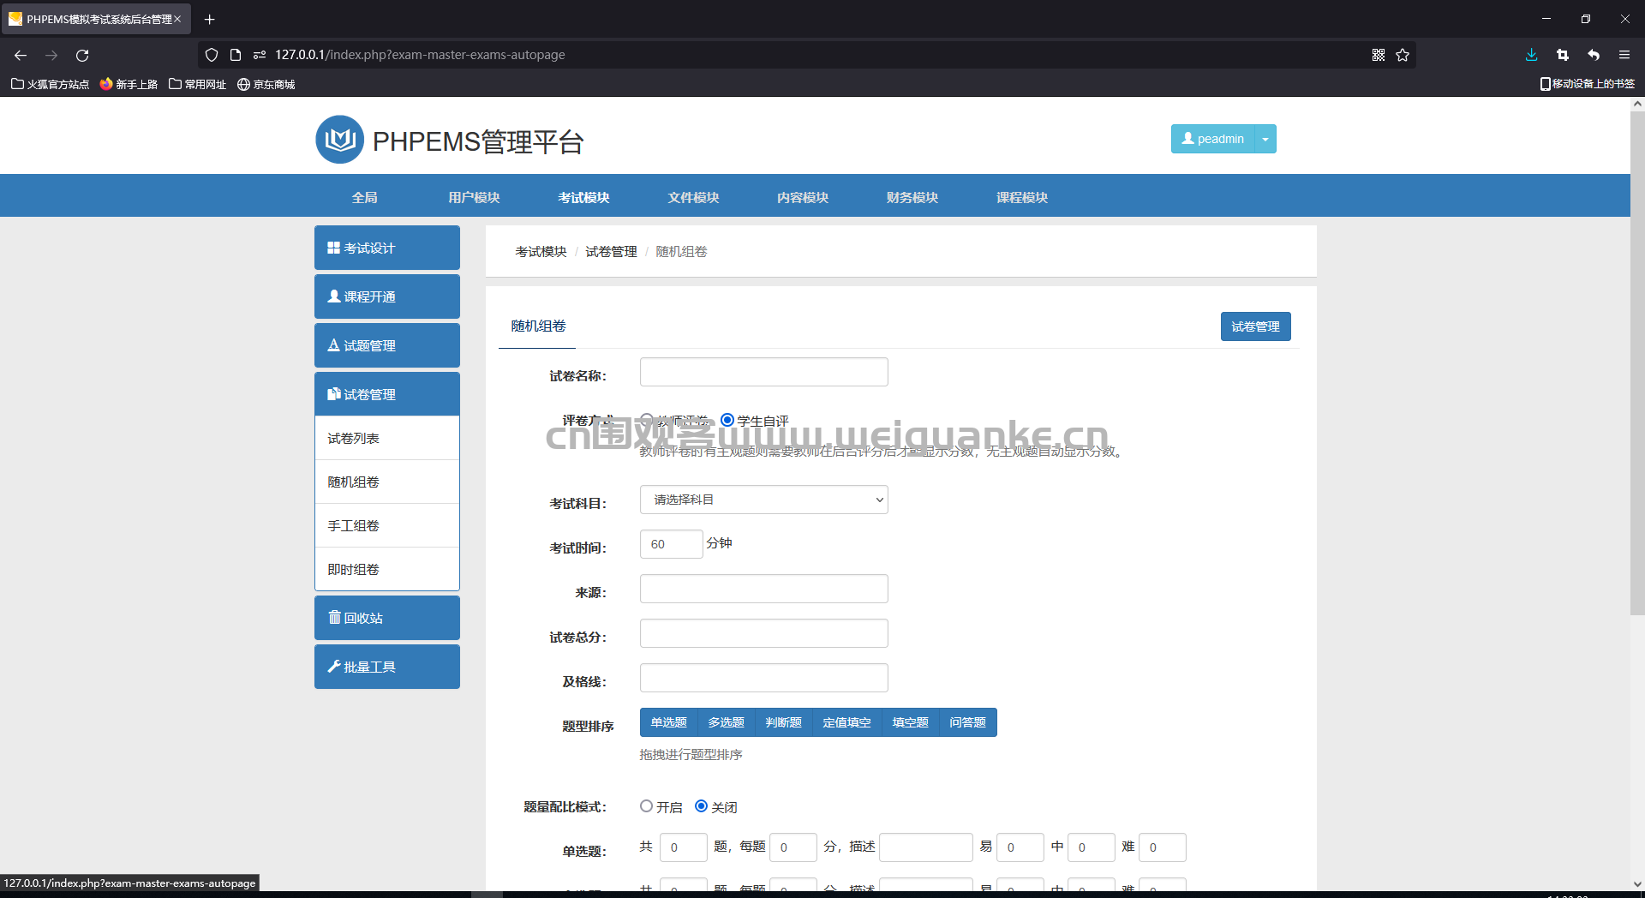Open 试卷列表 sidebar link

click(387, 438)
